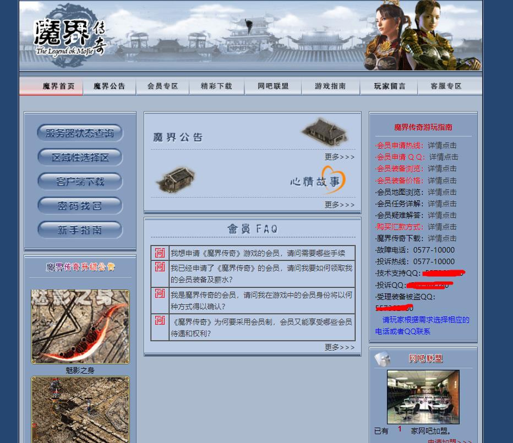Click the icon next to the 网吧联盟 heading
Image resolution: width=513 pixels, height=443 pixels.
381,358
